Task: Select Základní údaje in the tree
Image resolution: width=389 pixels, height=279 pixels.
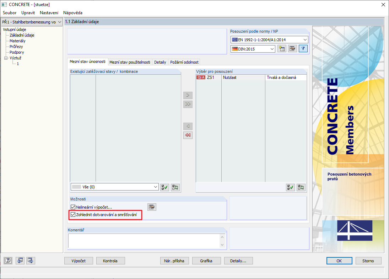Action: 22,35
